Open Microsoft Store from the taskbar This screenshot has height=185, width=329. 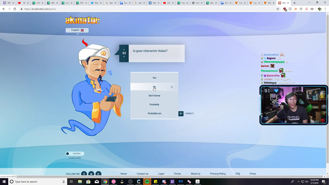88,181
